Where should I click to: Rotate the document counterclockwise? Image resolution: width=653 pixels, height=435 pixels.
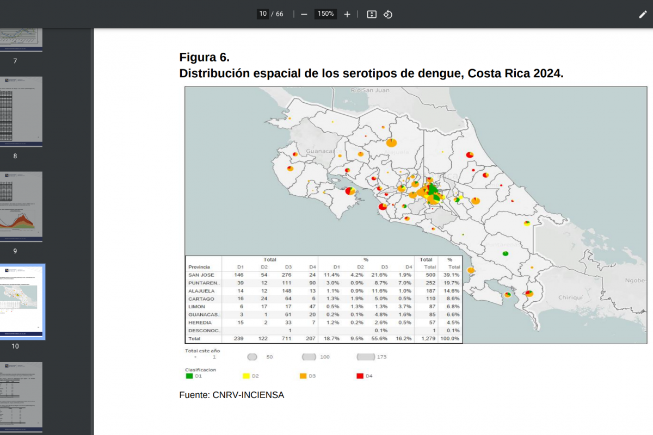pos(388,14)
